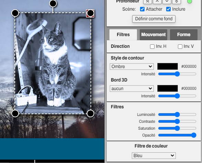This screenshot has width=202, height=163.
Task: Click the Définir comme fond button
Action: (154, 19)
